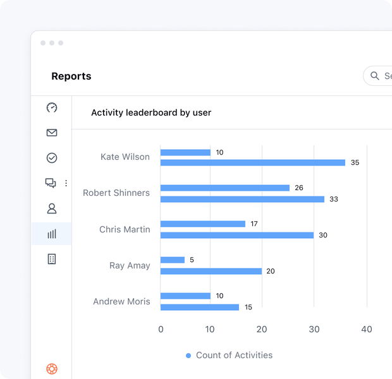Screen dimensions: 392x379
Task: Open the conversations chat bubbles icon
Action: [x=51, y=183]
